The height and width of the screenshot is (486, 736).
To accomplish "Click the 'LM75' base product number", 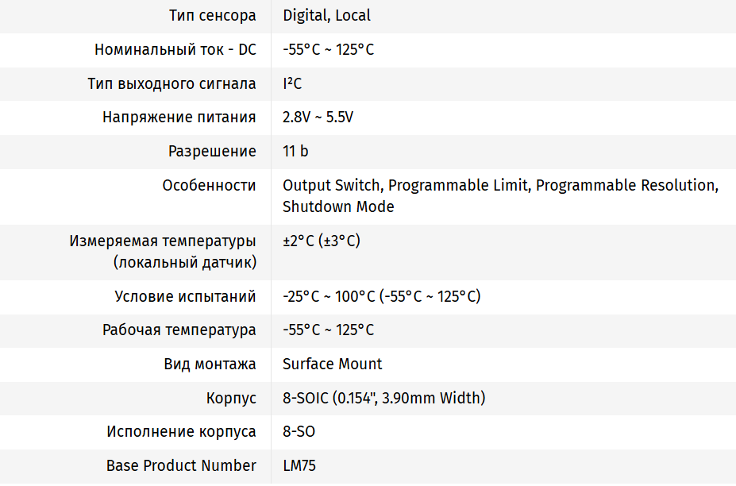I will pos(299,466).
